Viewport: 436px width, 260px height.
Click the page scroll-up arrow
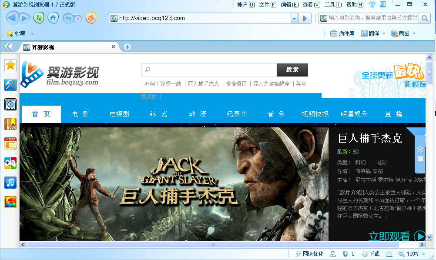429,57
